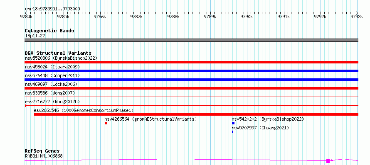370x165 pixels.
Task: Select the nsv458024 Itsara2009 blue bar
Action: pyautogui.click(x=191, y=71)
